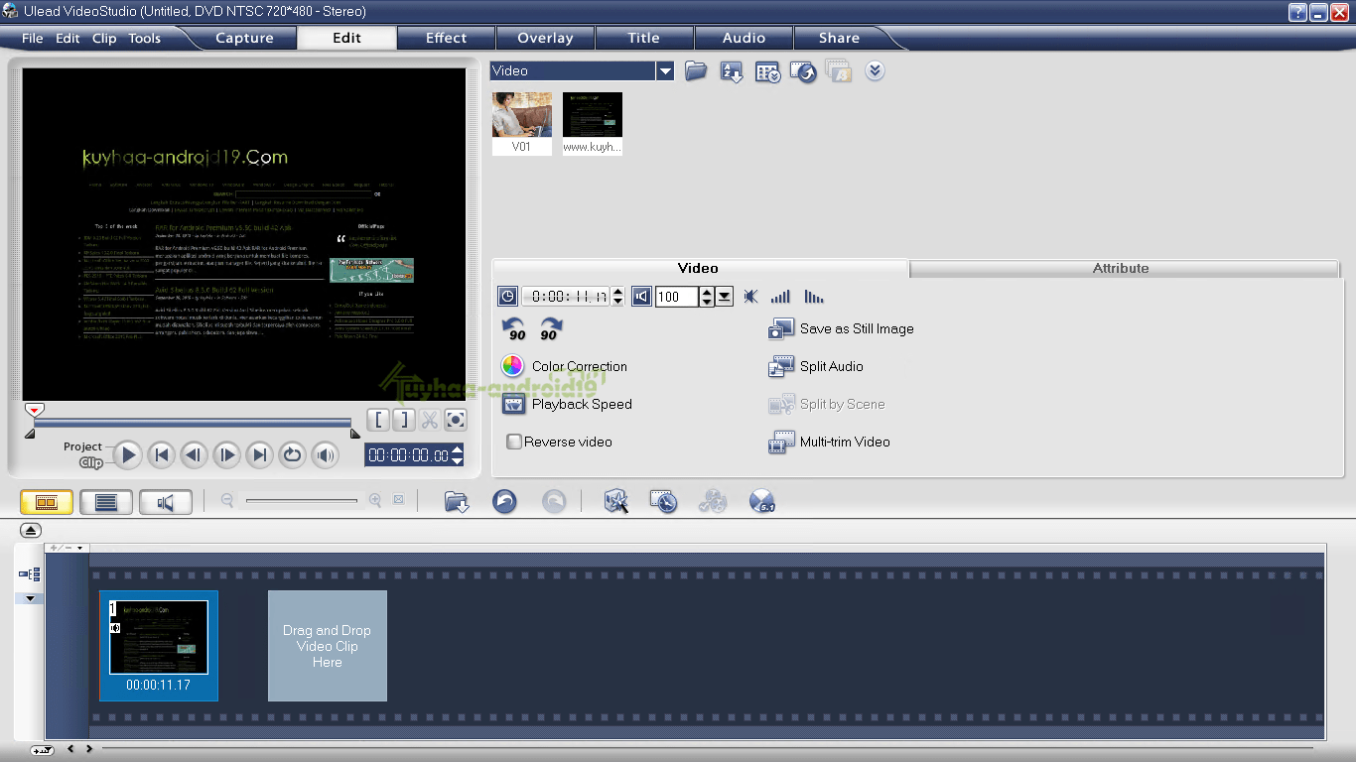Click the preview scrubber handle

34,410
